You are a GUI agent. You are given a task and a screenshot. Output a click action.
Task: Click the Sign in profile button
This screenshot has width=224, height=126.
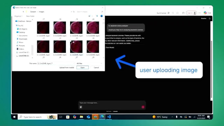191,13
